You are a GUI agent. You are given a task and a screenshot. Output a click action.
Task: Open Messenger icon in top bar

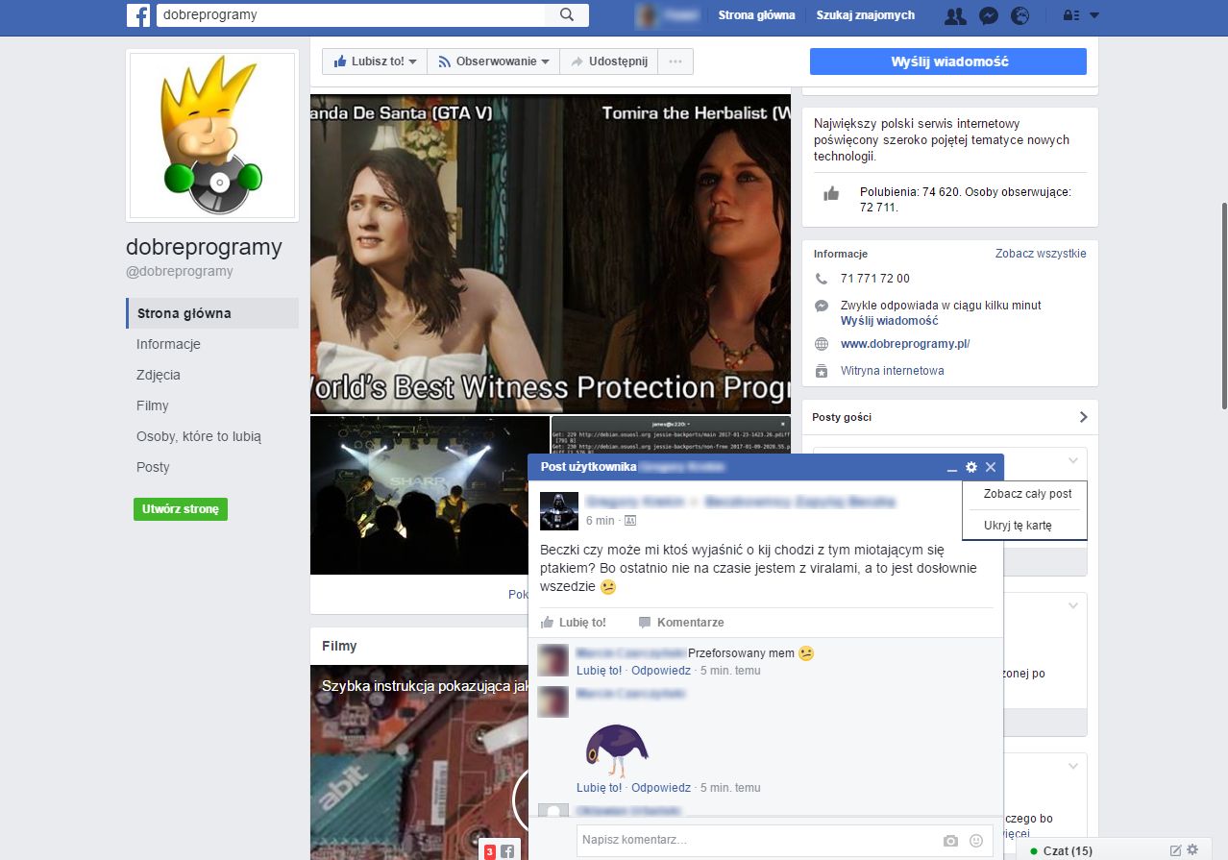coord(988,15)
